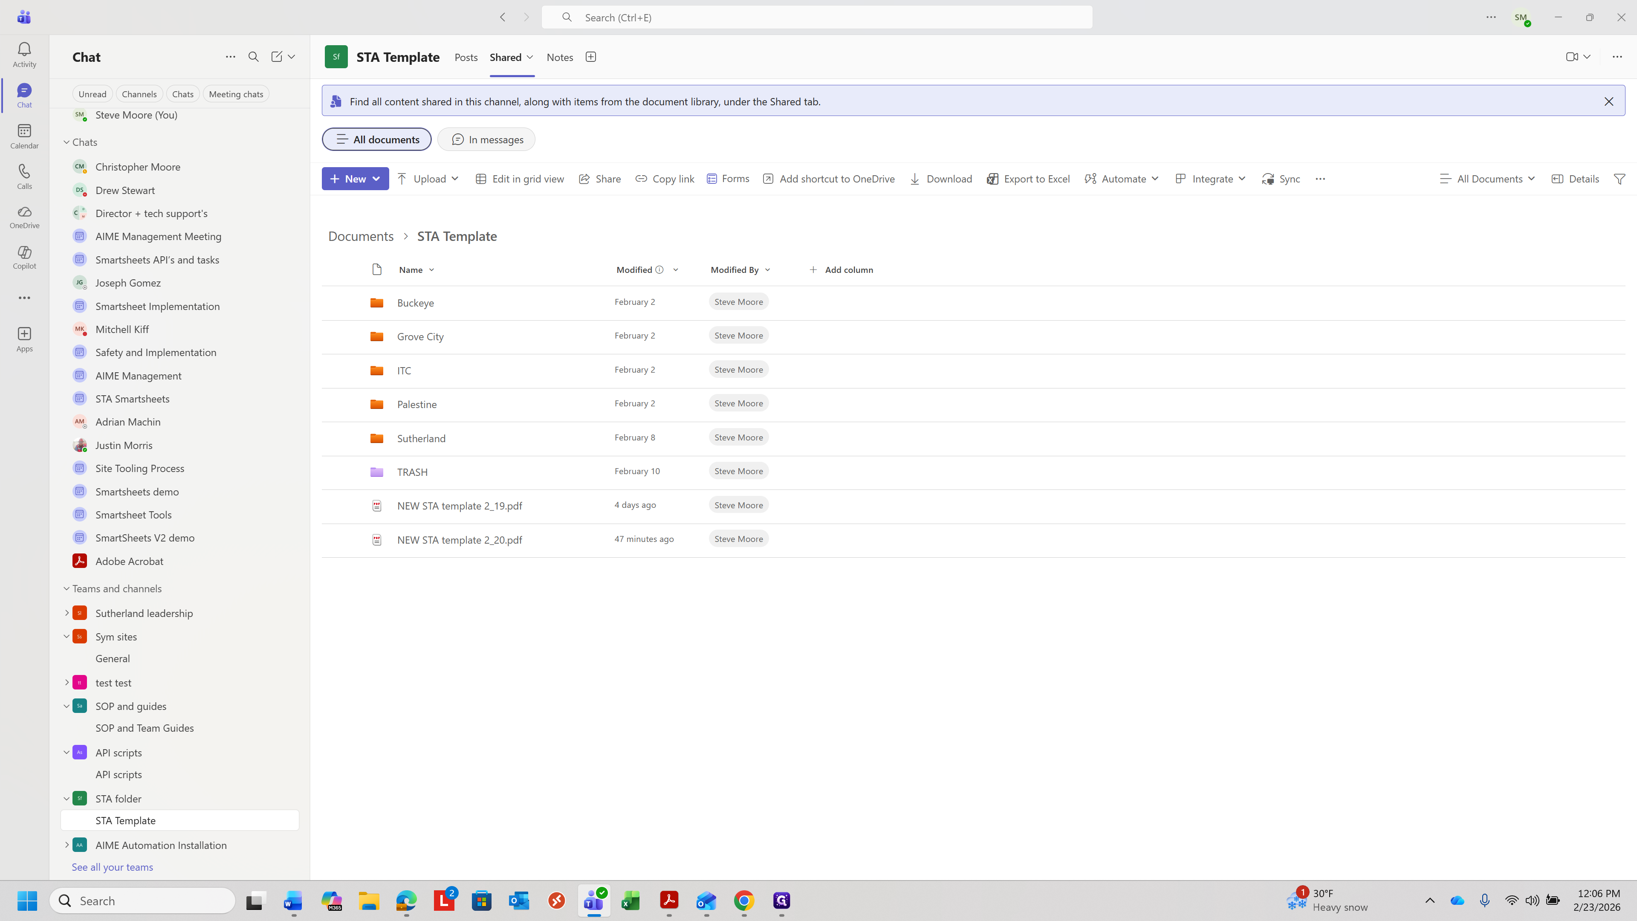Screen dimensions: 1637x921
Task: Switch to In messages filter
Action: pyautogui.click(x=486, y=140)
